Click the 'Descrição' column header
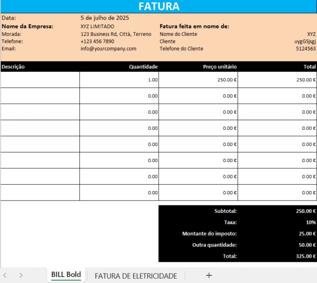Screen dimensions: 317x283 pos(13,67)
